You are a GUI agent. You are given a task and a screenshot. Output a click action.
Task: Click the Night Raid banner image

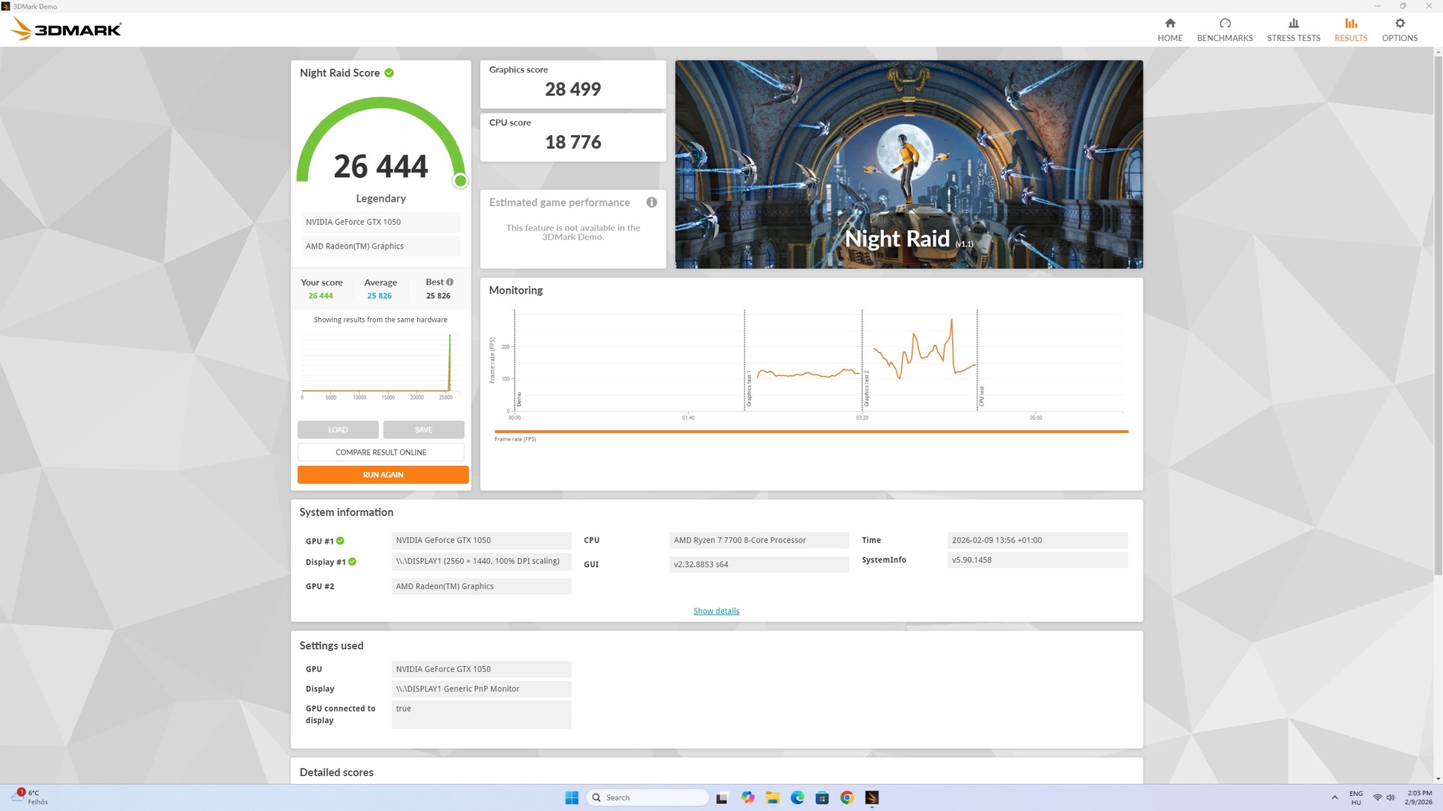click(x=909, y=164)
